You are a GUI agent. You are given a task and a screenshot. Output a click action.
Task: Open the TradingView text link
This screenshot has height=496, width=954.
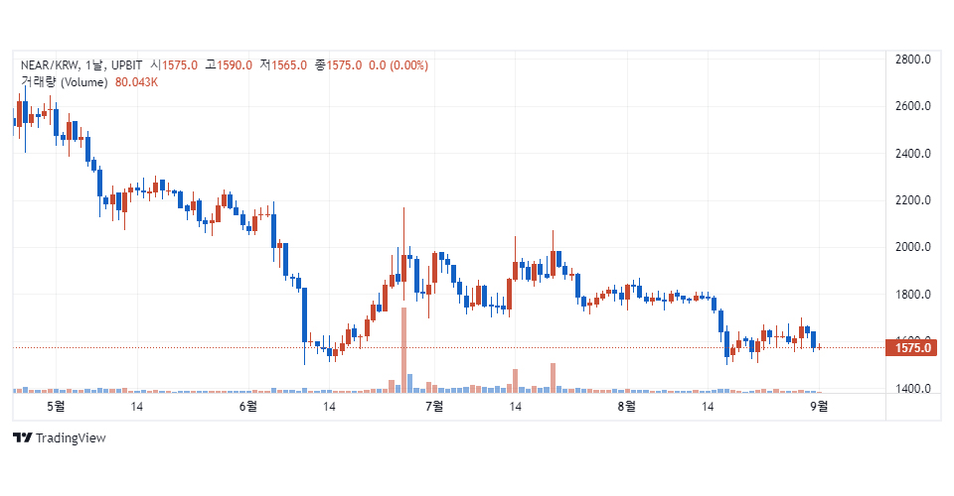70,437
